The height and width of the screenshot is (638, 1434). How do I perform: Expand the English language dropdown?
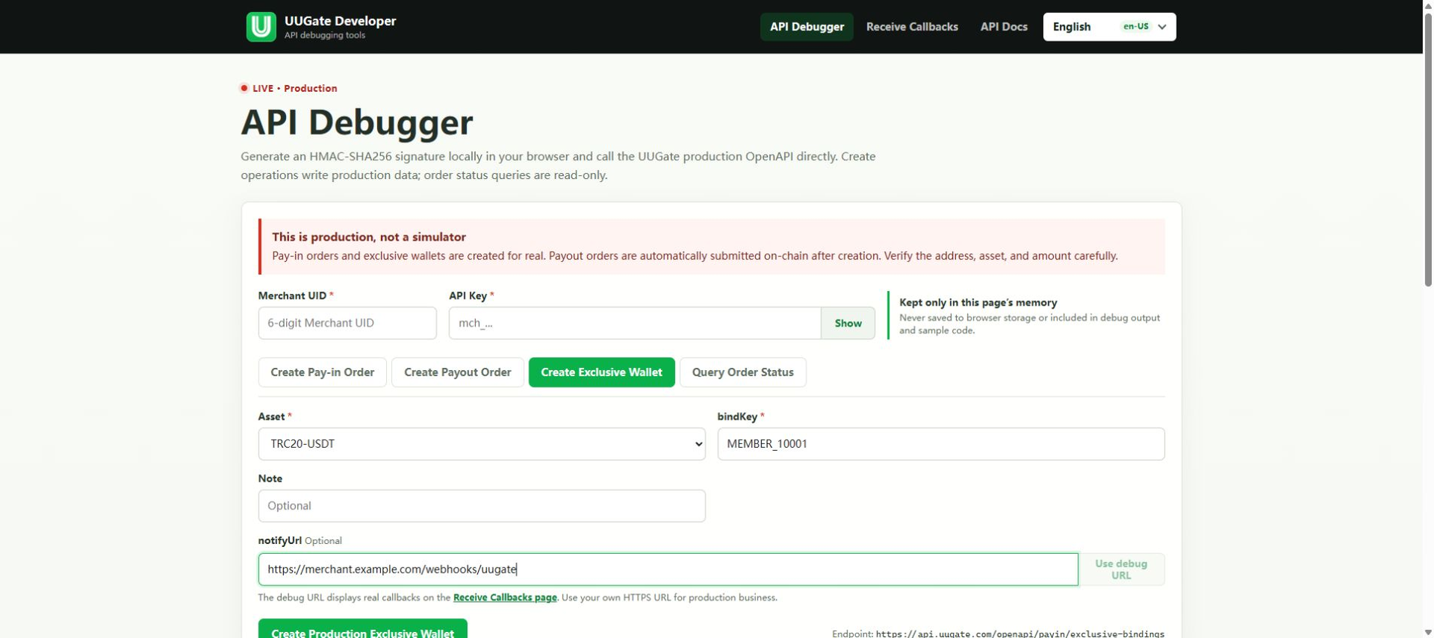click(x=1109, y=27)
